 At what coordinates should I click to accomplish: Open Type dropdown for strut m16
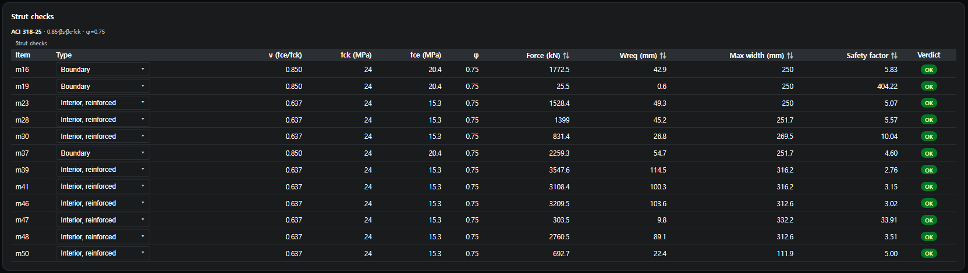103,69
